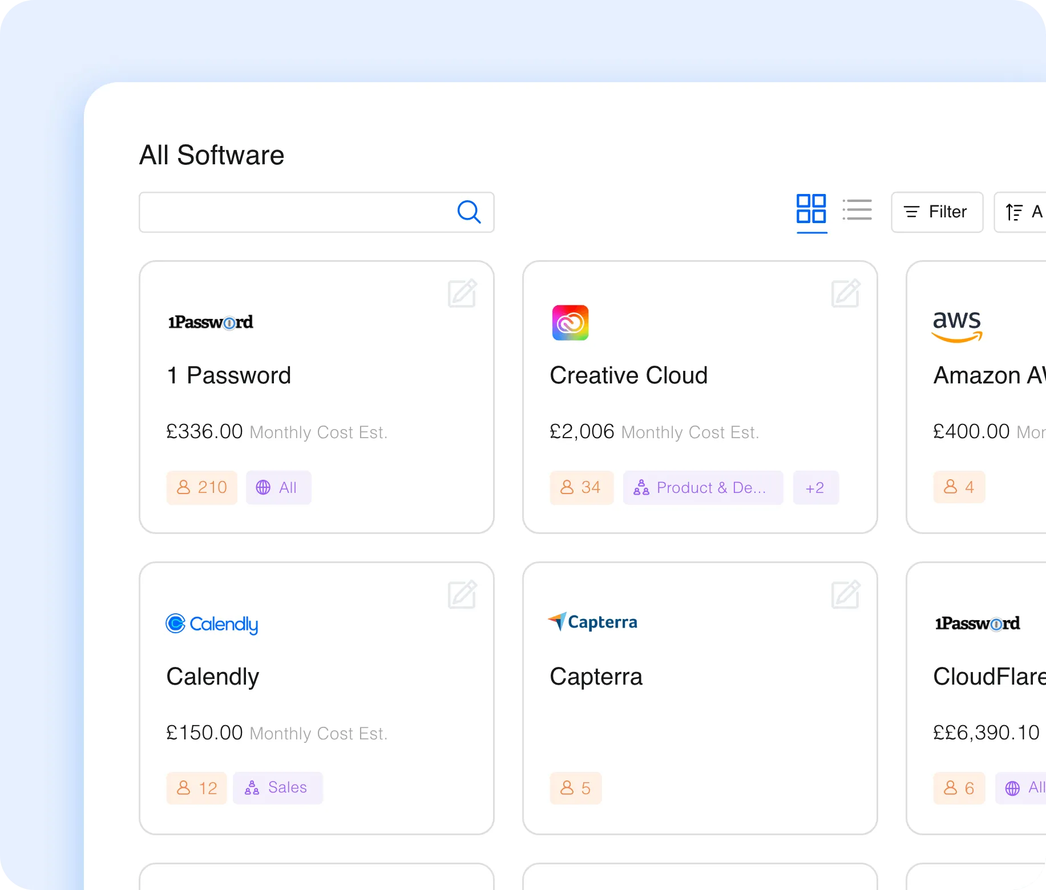Open the Amazon AWS card title
The height and width of the screenshot is (890, 1046).
(990, 375)
